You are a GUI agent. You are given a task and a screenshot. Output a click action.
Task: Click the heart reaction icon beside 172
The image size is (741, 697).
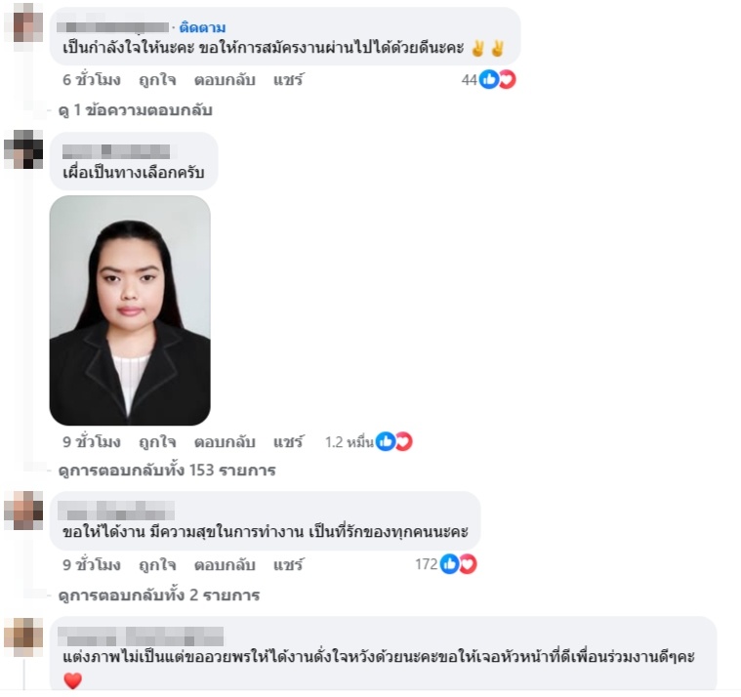tap(468, 563)
